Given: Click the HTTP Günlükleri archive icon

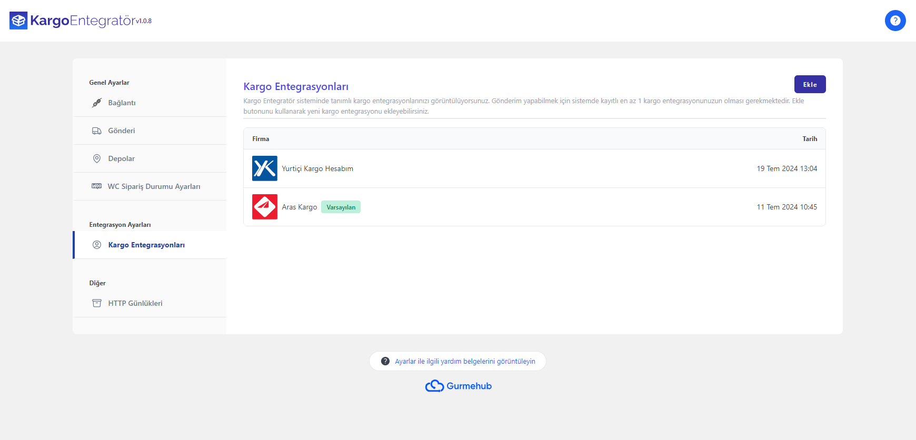Looking at the screenshot, I should point(97,303).
